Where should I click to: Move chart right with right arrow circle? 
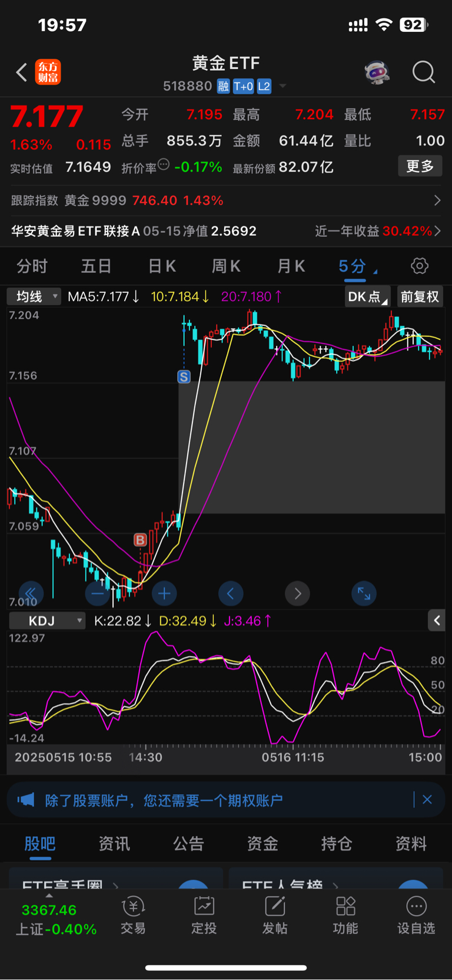pos(297,593)
